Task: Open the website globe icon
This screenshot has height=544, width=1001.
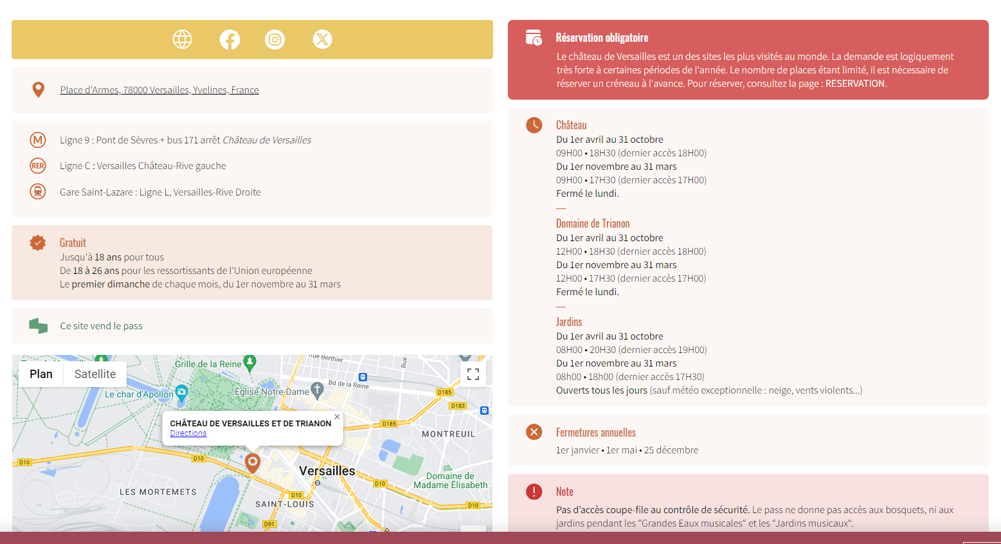Action: pyautogui.click(x=183, y=39)
